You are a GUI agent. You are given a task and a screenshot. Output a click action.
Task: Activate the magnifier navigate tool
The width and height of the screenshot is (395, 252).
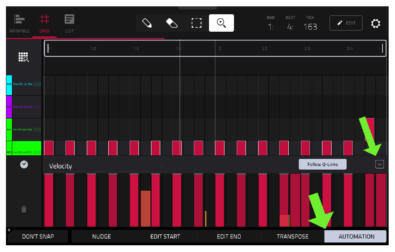221,23
